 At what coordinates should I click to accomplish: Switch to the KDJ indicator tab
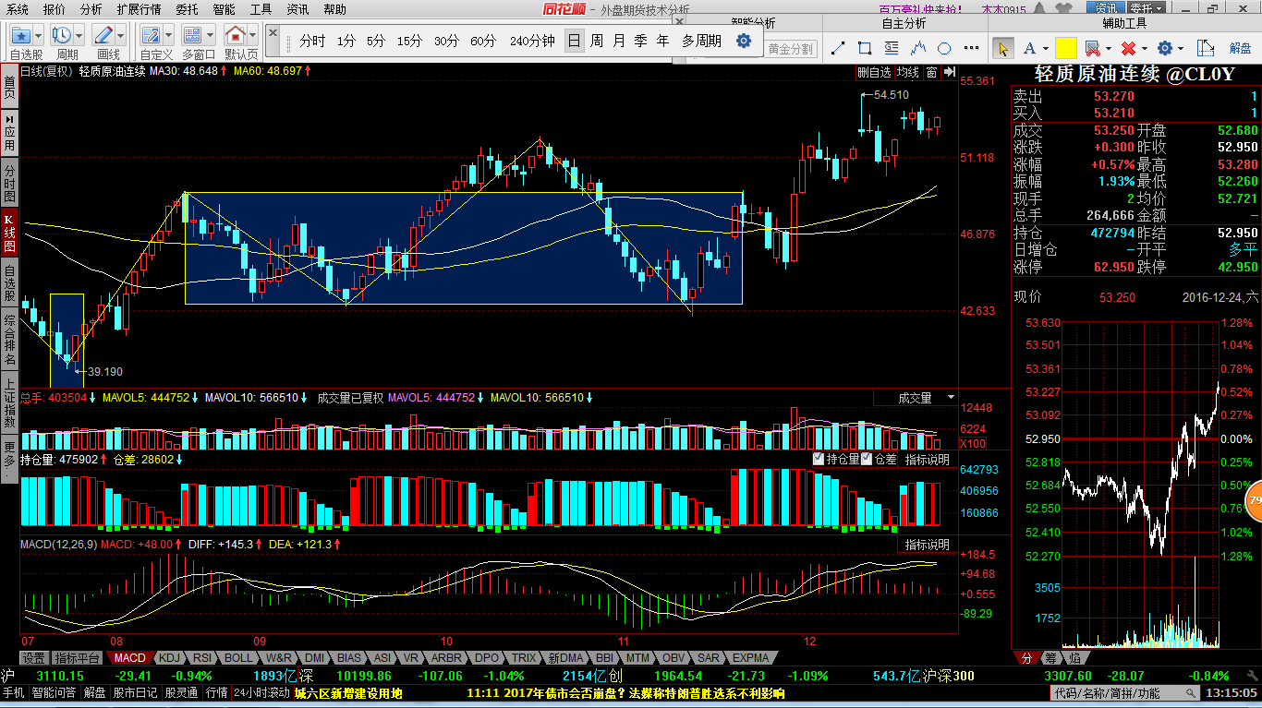point(169,658)
